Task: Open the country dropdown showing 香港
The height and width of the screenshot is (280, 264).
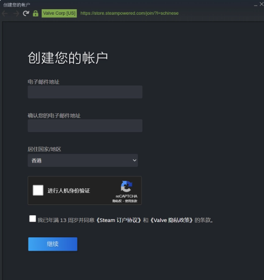Action: [x=83, y=161]
